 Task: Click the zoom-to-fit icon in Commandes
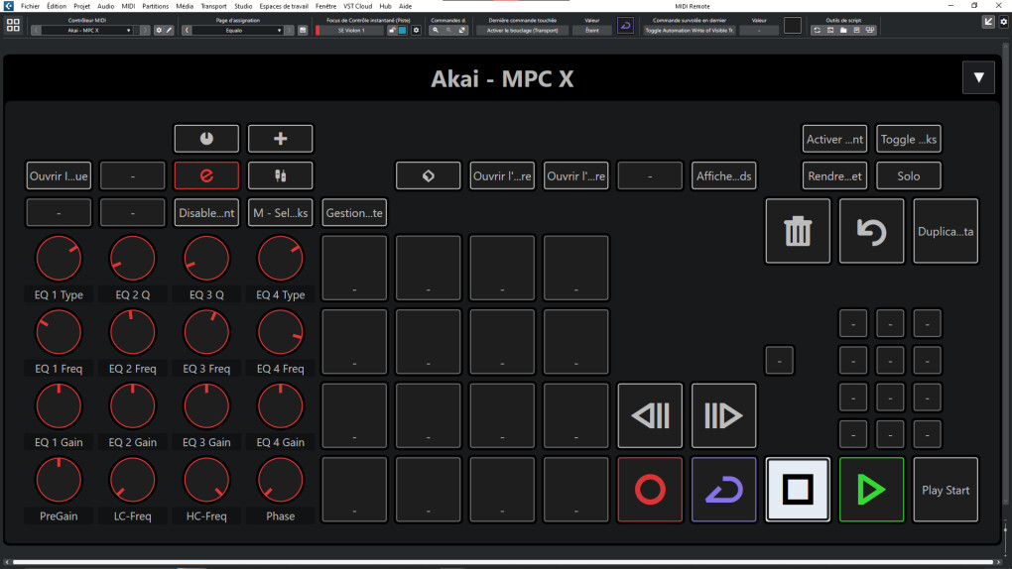(462, 31)
